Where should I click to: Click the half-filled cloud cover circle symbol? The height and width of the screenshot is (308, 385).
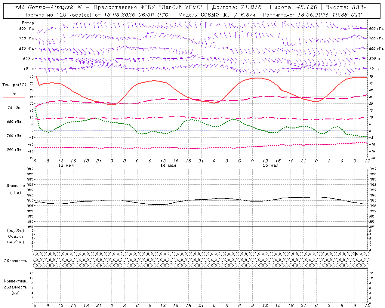pyautogui.click(x=355, y=254)
